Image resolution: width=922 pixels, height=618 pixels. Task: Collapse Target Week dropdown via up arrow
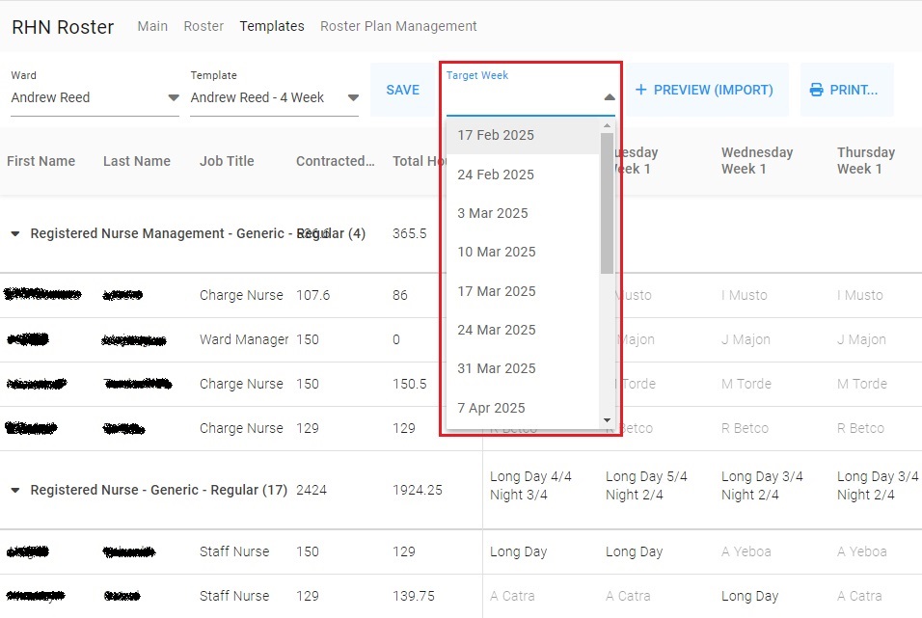610,97
